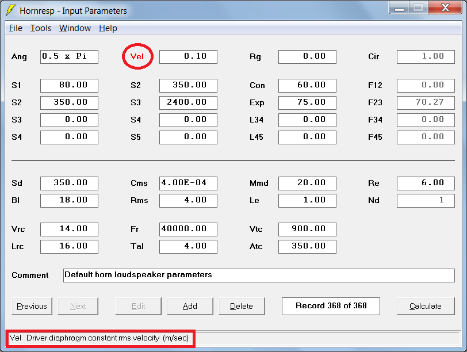Click the Le 1.00 field
Screen dimensions: 467x352
(x=307, y=200)
